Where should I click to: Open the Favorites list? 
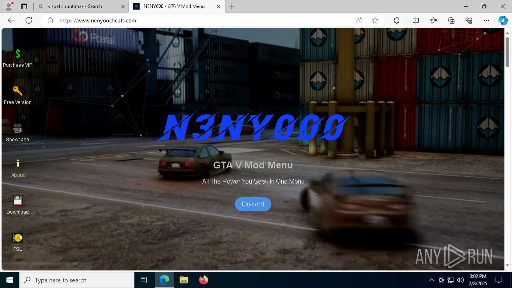pos(434,20)
